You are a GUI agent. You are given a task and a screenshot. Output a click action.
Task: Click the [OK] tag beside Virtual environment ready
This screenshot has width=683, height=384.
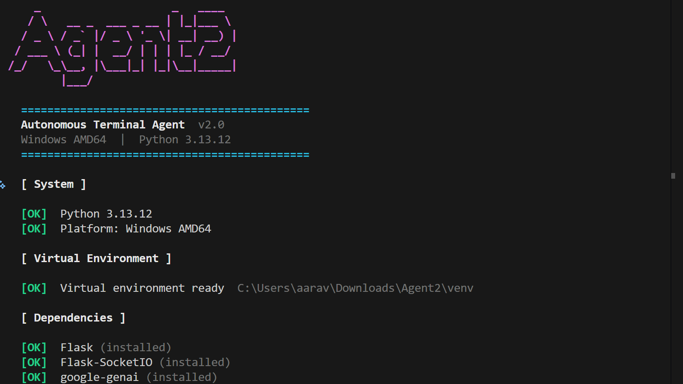coord(34,288)
